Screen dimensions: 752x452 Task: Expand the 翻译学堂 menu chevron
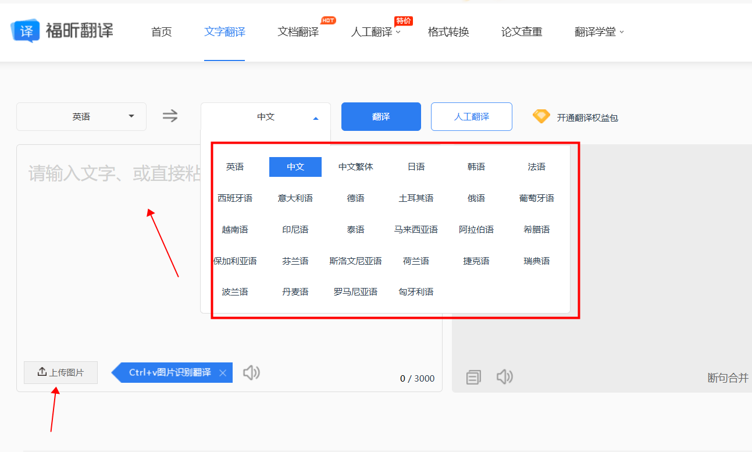pyautogui.click(x=622, y=33)
